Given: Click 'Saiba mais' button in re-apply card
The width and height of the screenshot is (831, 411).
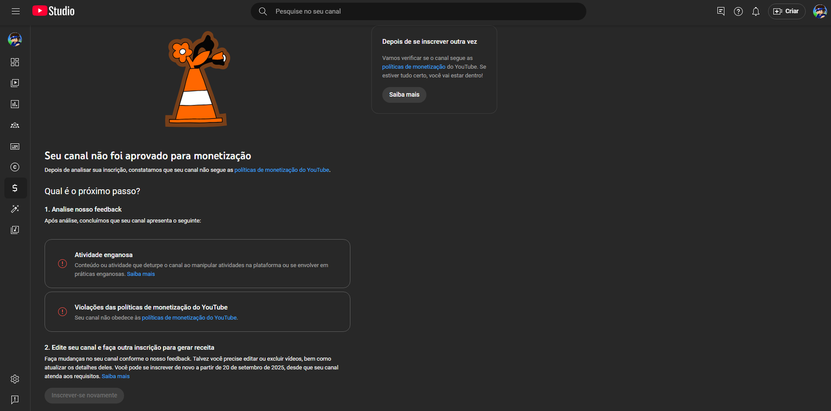Looking at the screenshot, I should 404,95.
